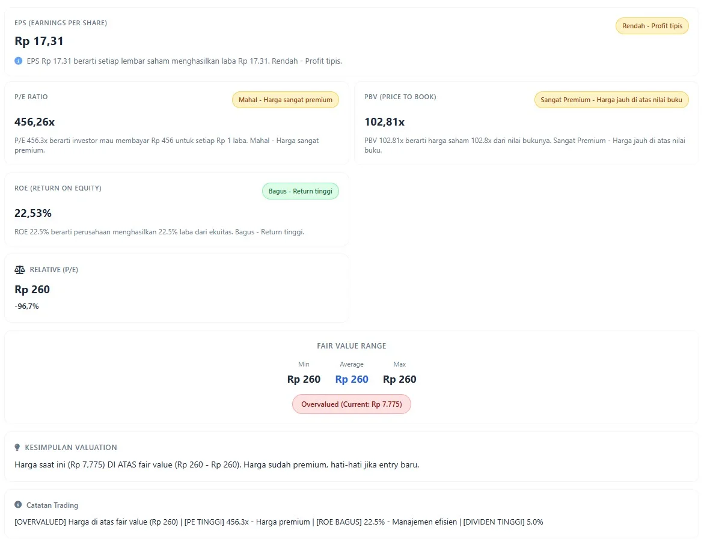Click the Catatan Trading notes line
Viewport: 707px width, 548px height.
[278, 522]
